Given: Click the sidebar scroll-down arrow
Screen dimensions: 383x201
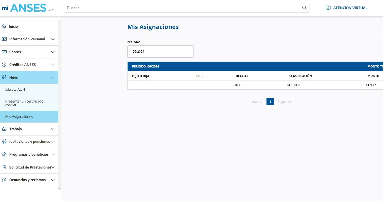Looking at the screenshot, I should point(60,188).
